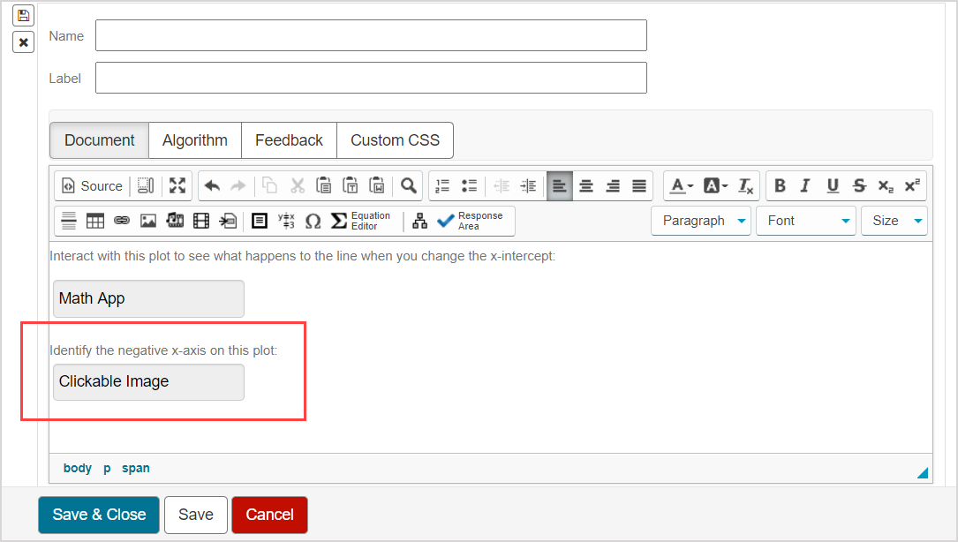Screen dimensions: 958x542
Task: Insert a table into the document
Action: coord(95,221)
